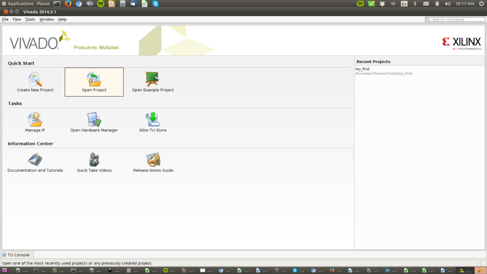487x274 pixels.
Task: Expand the Tools menu
Action: tap(30, 20)
